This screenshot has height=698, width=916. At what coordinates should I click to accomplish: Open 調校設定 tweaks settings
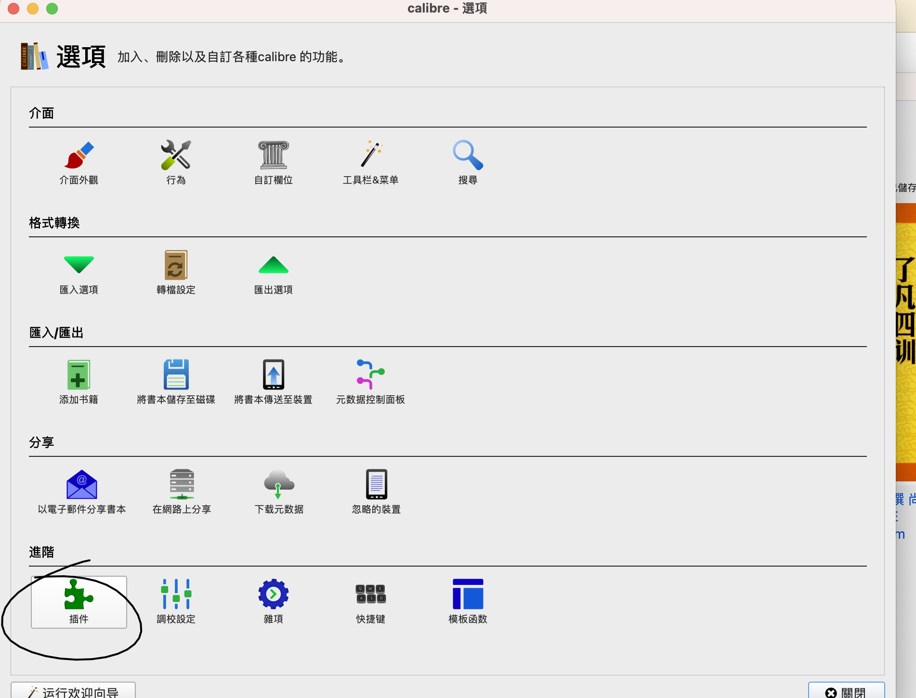[x=176, y=602]
